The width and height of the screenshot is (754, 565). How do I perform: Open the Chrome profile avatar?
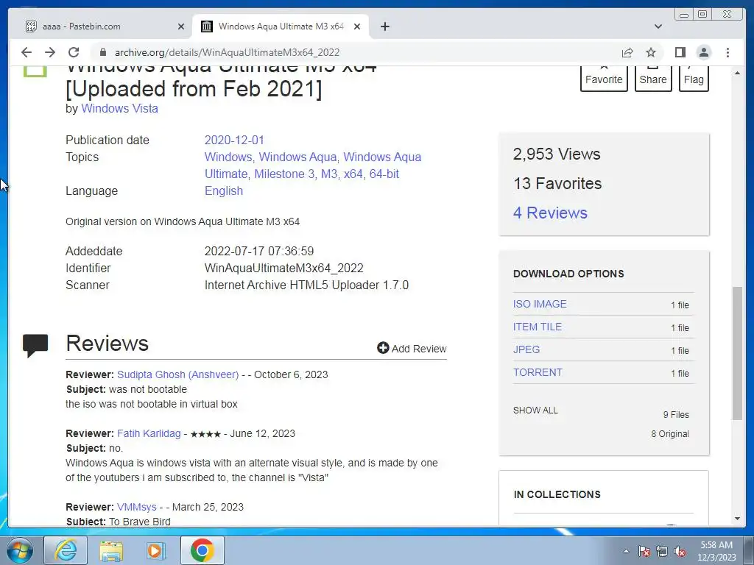coord(703,52)
